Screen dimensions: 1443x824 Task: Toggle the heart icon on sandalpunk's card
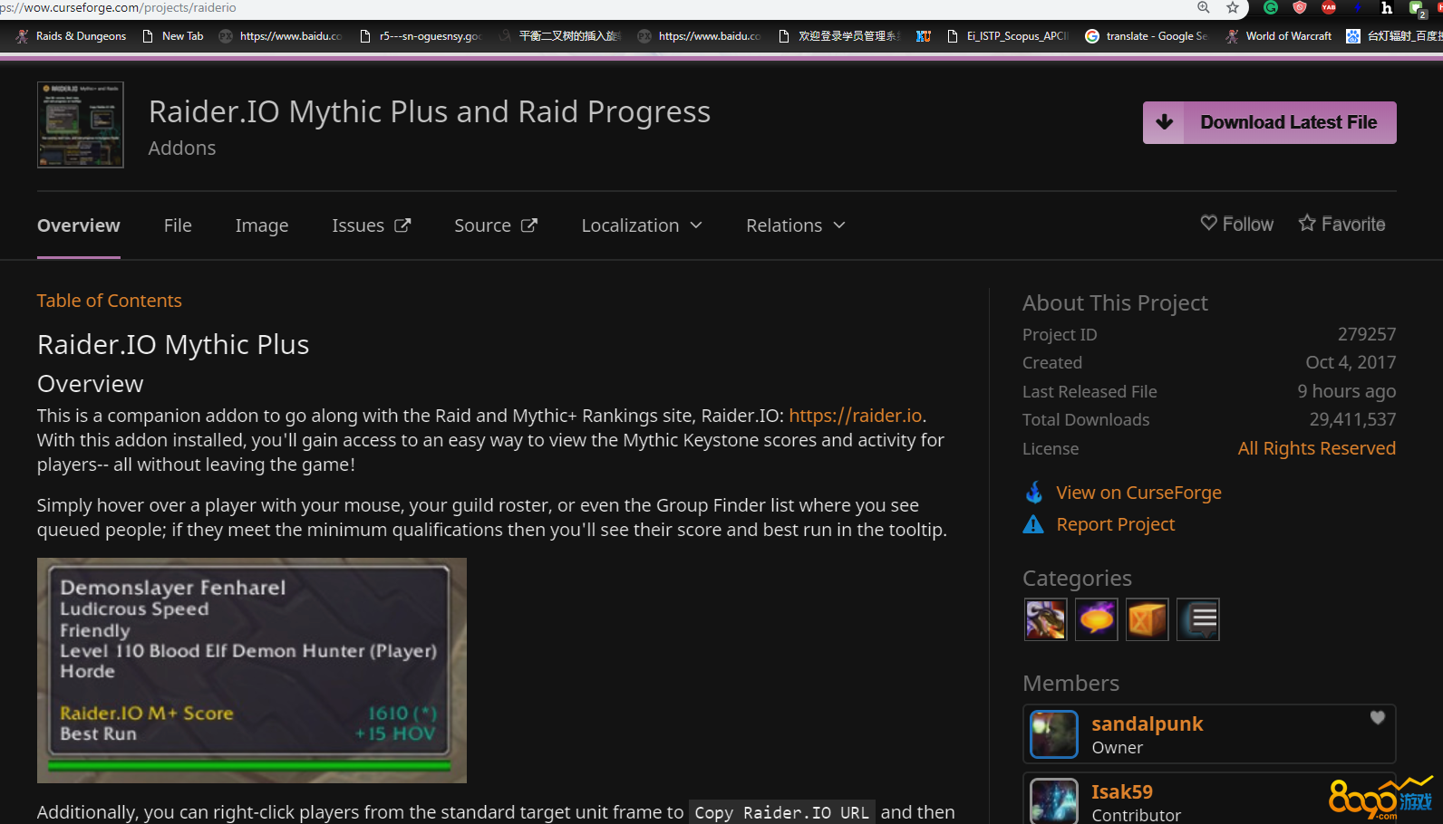coord(1377,718)
